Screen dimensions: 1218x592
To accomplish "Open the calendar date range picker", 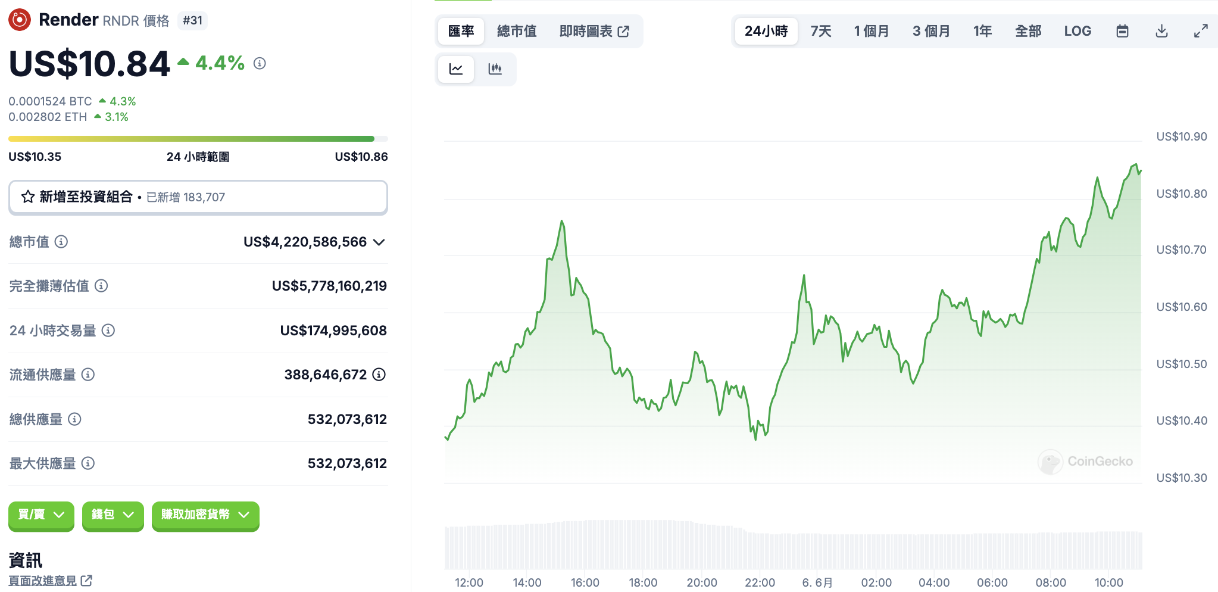I will click(1122, 31).
